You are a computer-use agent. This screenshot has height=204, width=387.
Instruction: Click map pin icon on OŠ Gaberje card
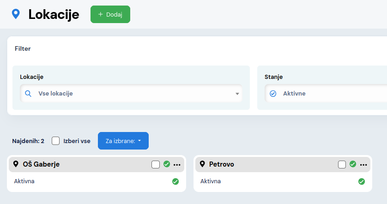coord(16,164)
